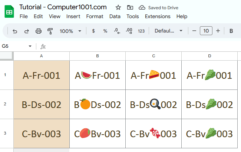Undo the last action

15,31
